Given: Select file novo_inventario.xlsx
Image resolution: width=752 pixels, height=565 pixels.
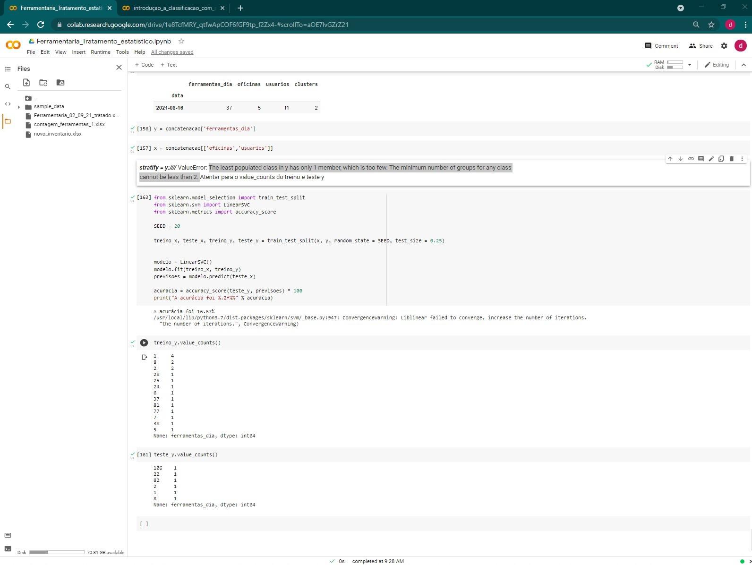Looking at the screenshot, I should [58, 134].
